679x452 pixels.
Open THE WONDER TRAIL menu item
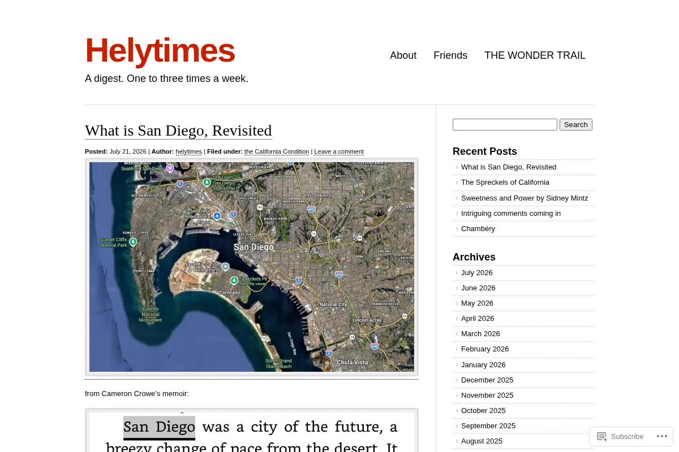pos(535,55)
